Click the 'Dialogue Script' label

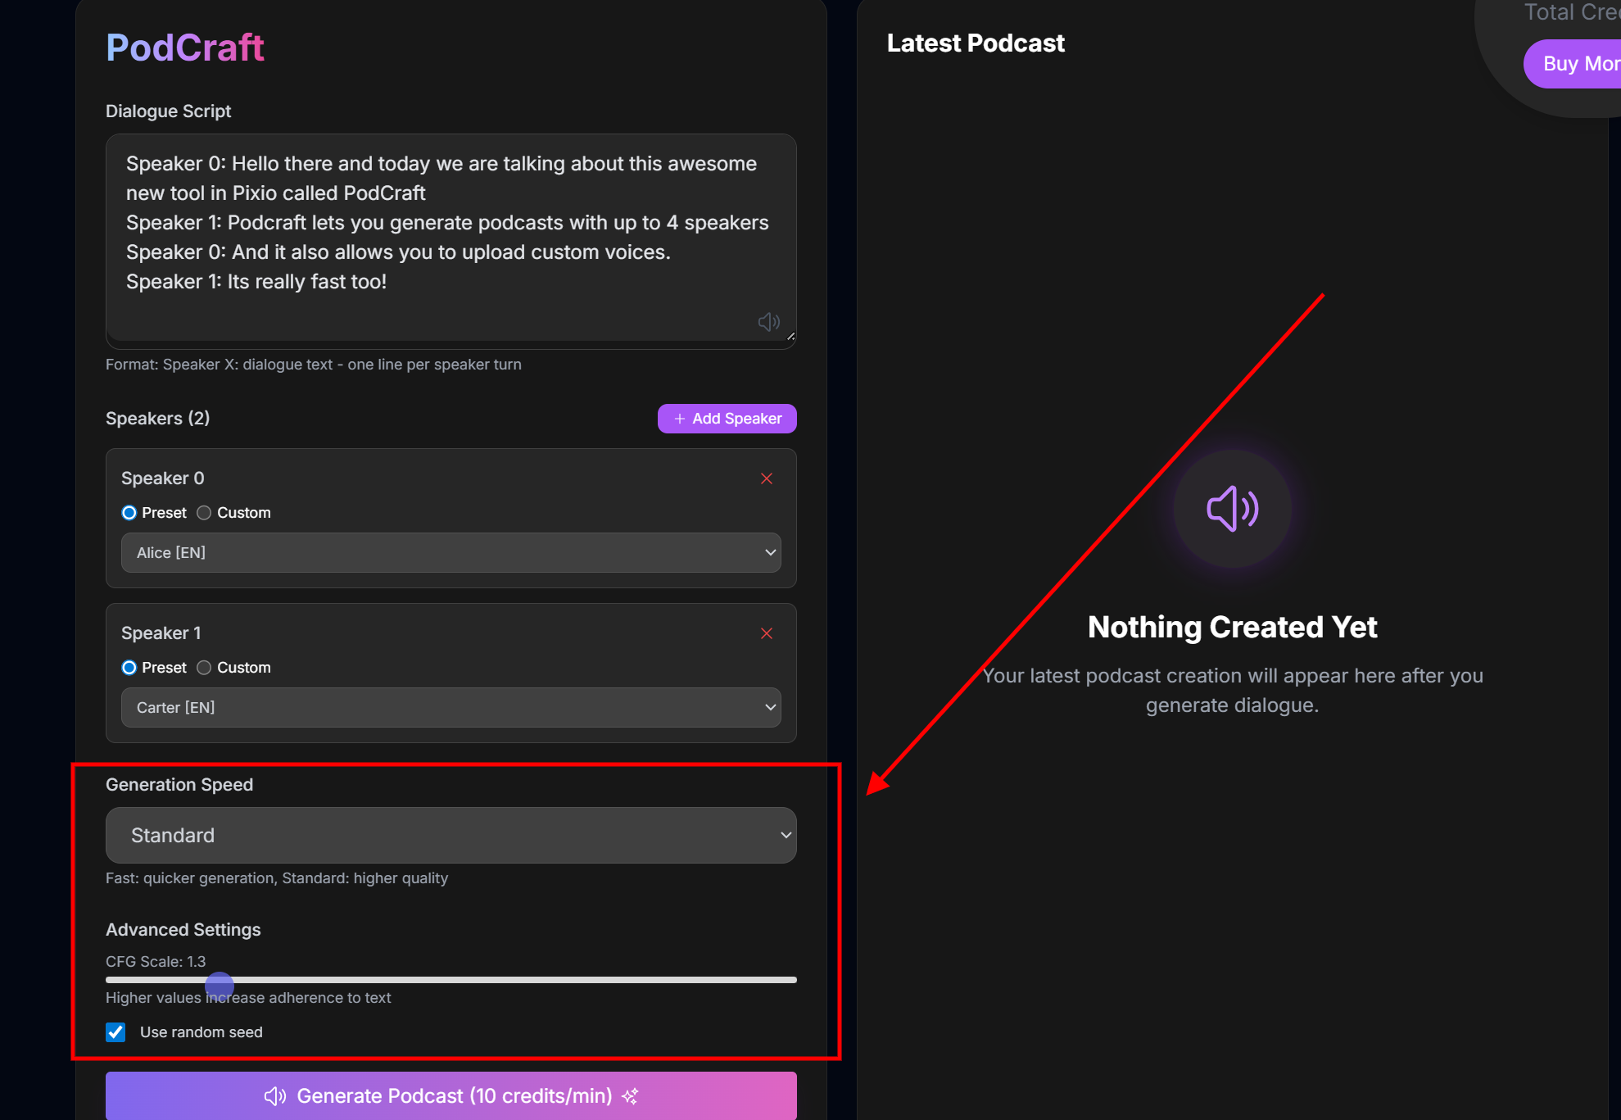(168, 111)
